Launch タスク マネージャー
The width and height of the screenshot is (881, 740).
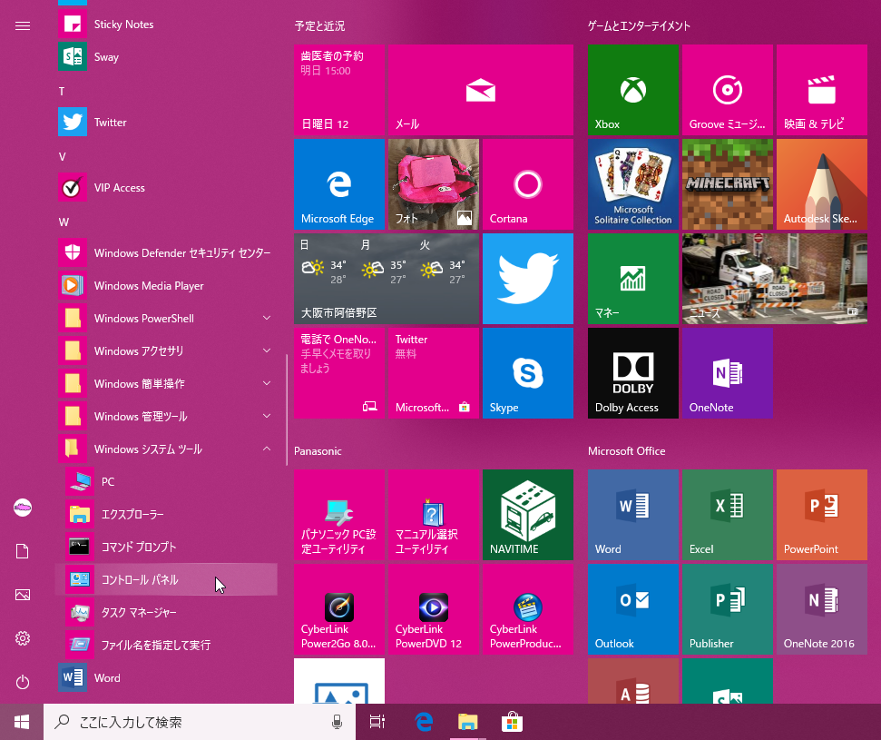click(166, 612)
